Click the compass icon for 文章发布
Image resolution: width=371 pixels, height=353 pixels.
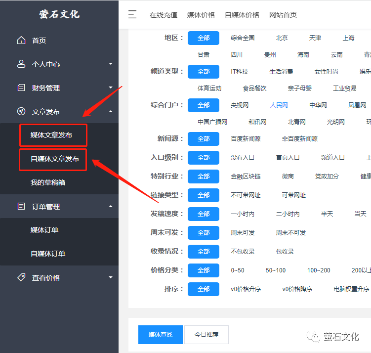point(21,111)
